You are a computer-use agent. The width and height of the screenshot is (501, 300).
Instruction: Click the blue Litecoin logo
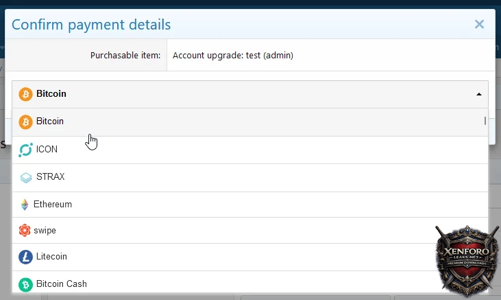(25, 257)
